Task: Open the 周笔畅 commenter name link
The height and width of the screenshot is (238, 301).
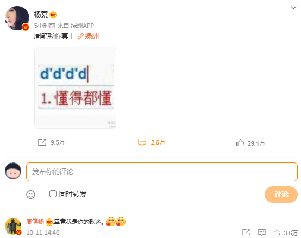Action: click(35, 222)
